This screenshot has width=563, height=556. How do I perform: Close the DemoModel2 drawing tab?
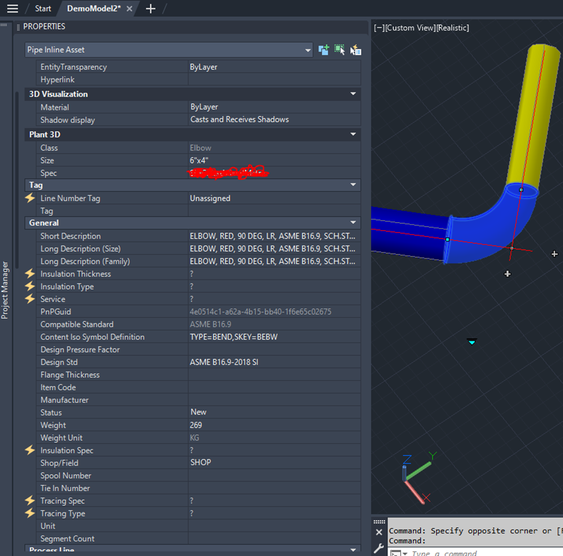coord(129,9)
